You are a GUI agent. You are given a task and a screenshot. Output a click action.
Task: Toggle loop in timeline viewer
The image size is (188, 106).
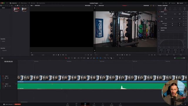130,55
